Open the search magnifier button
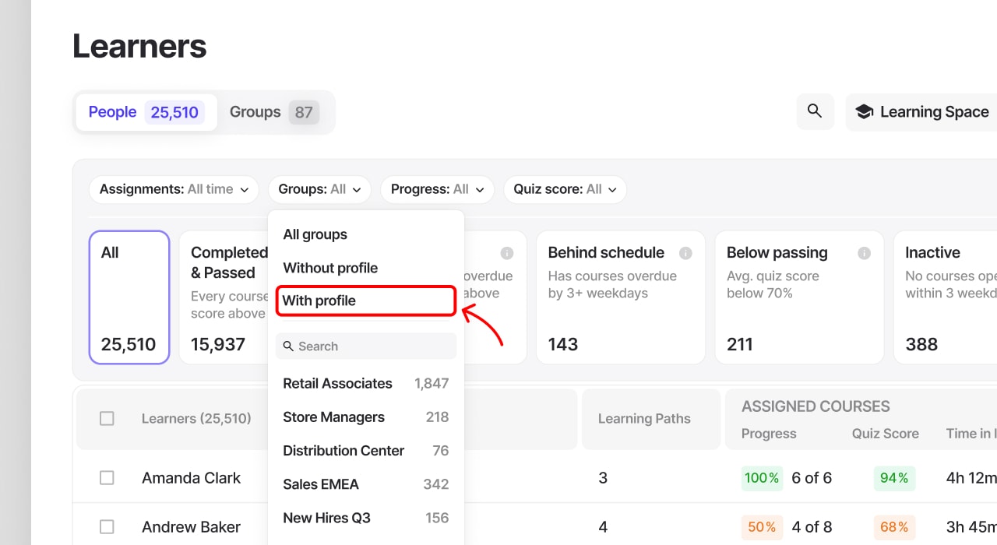This screenshot has height=545, width=997. click(x=815, y=111)
